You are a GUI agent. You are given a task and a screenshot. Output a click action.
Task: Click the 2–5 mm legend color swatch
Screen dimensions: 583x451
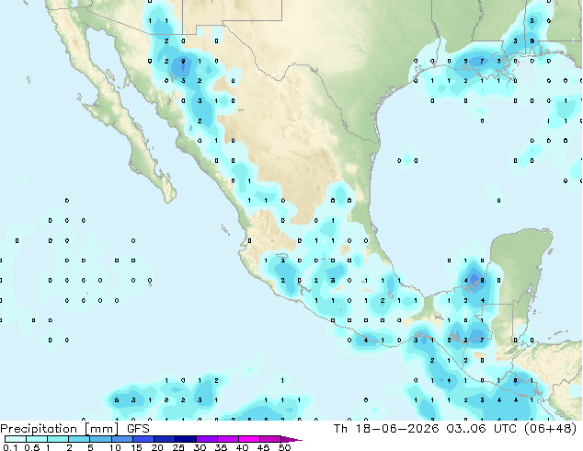tap(79, 439)
